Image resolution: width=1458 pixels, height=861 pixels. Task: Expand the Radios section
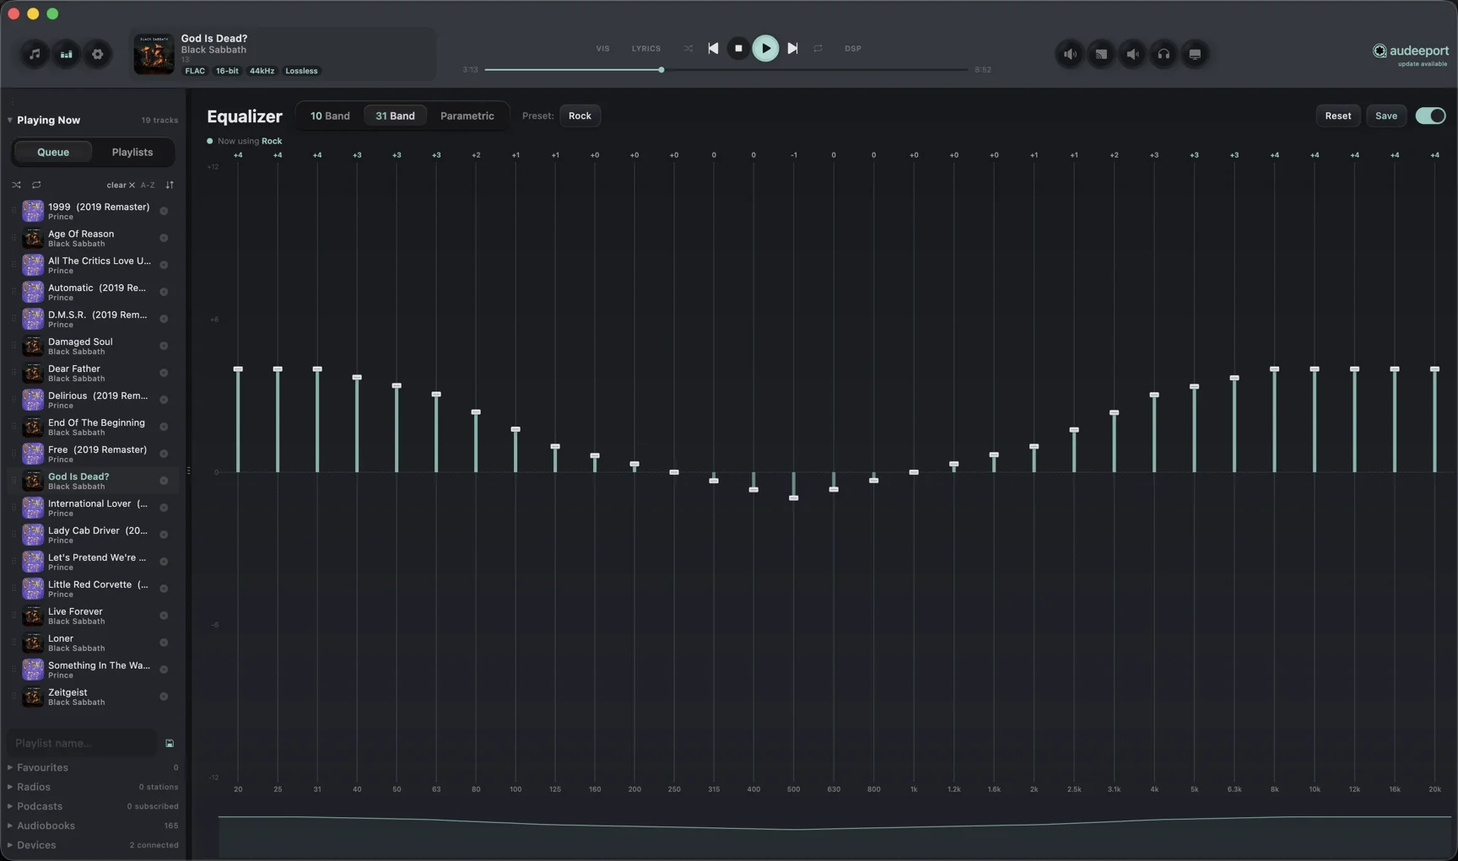tap(9, 787)
